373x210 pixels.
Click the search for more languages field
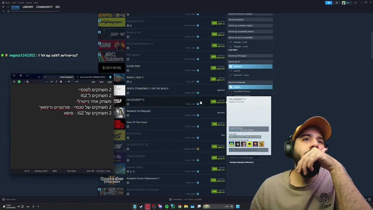click(x=244, y=157)
